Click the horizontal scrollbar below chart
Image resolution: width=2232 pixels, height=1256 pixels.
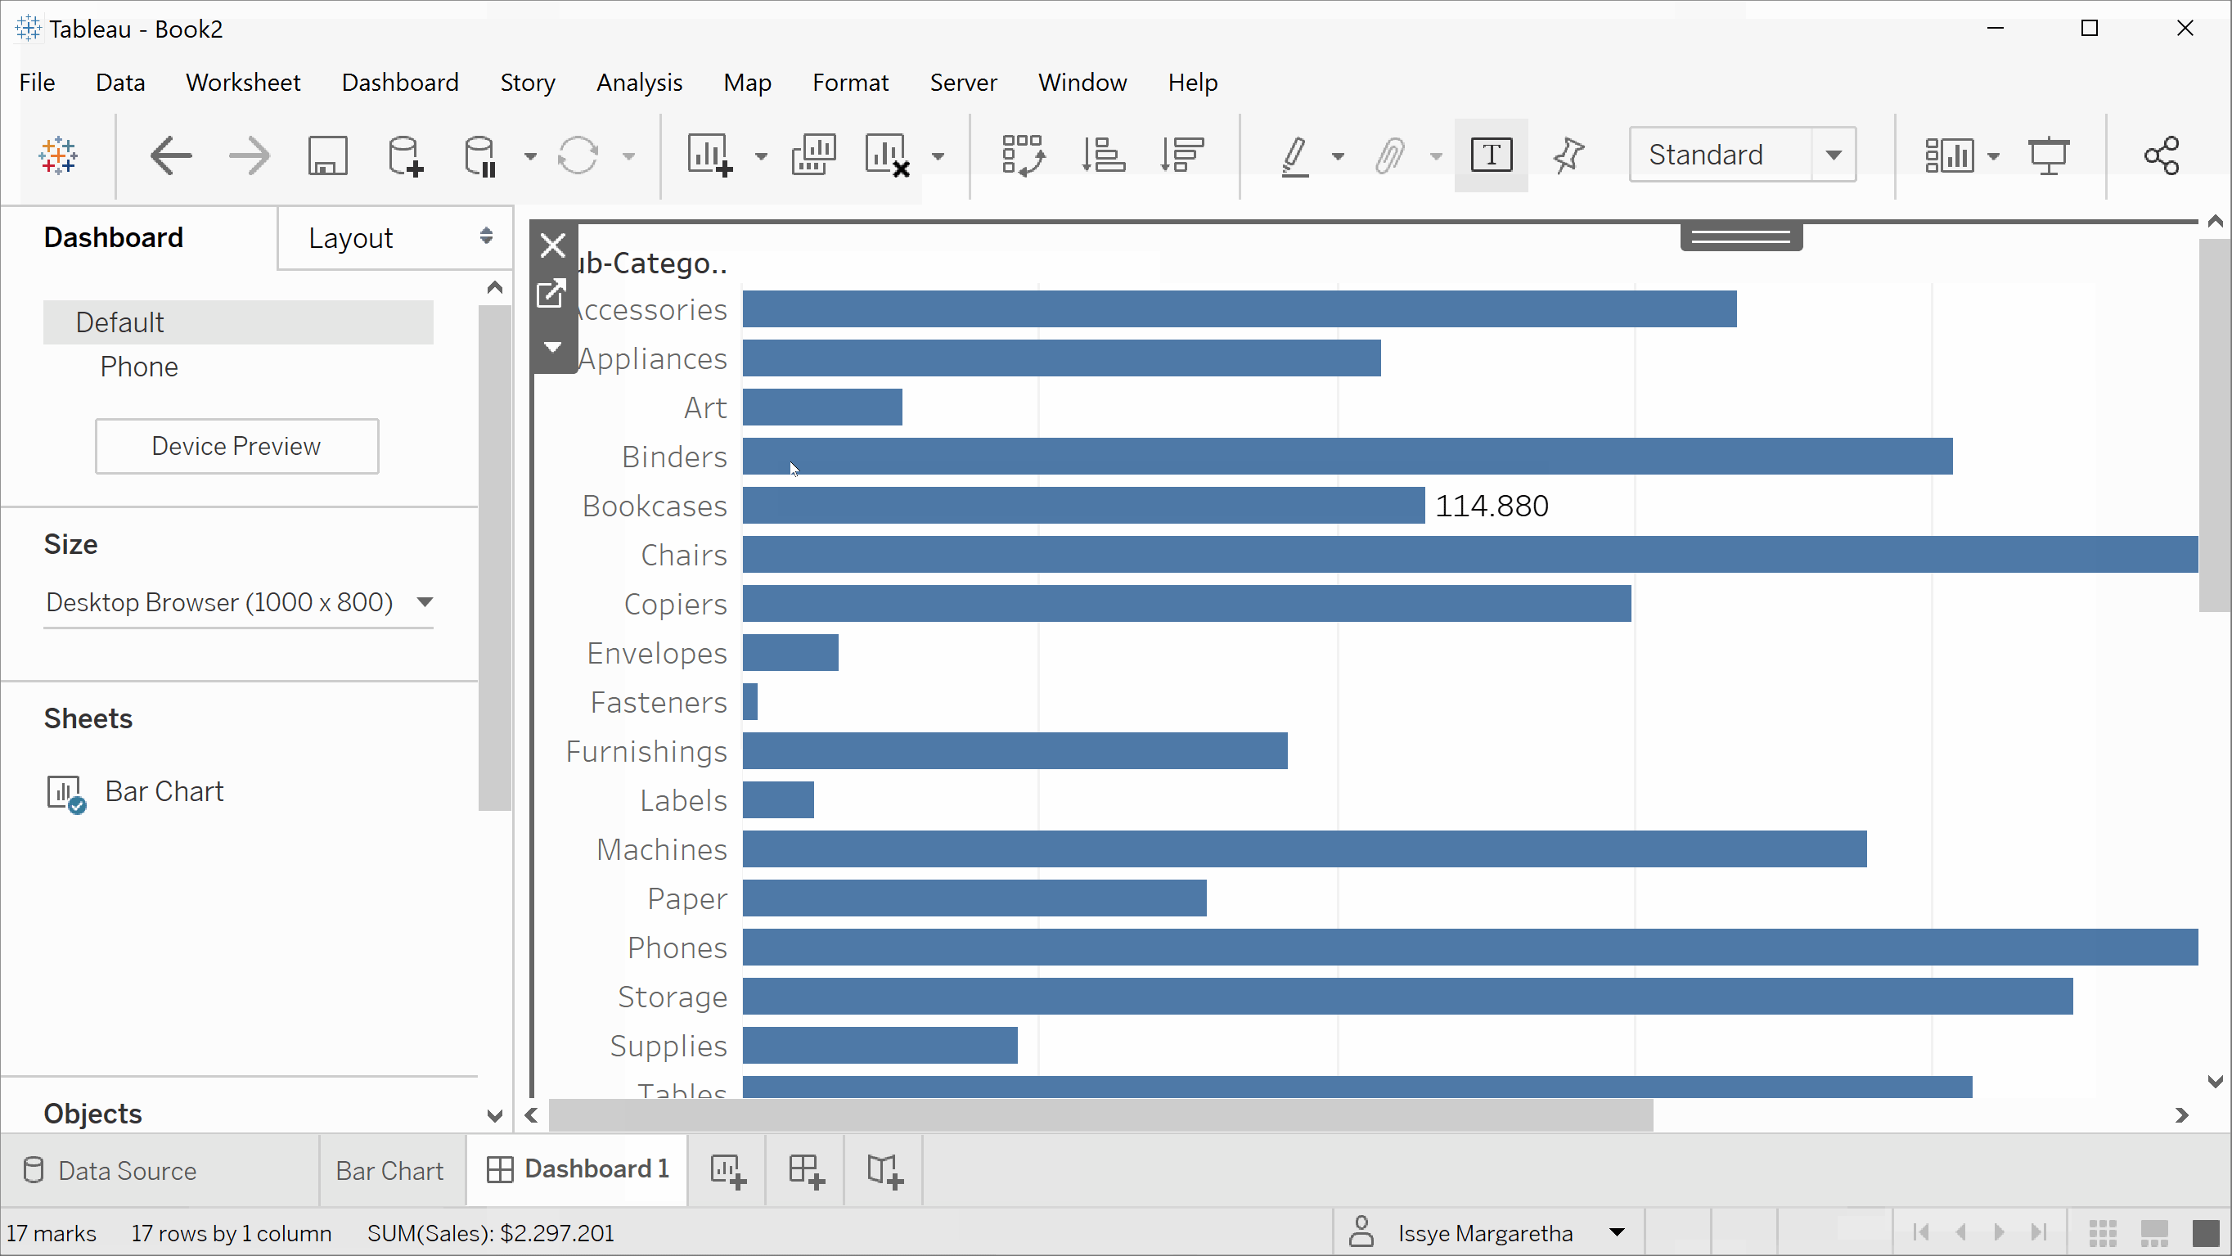click(1100, 1114)
